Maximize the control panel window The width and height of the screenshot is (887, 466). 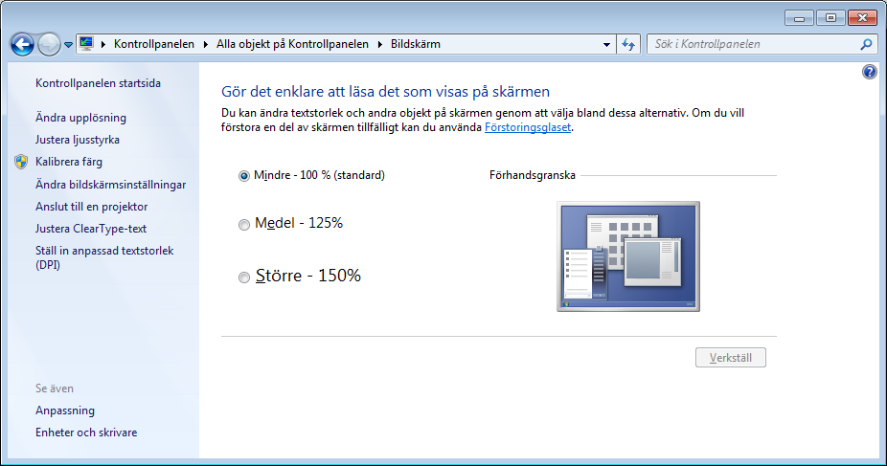pyautogui.click(x=830, y=18)
